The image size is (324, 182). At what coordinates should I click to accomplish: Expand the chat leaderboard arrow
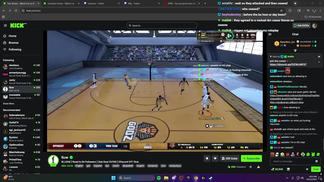pos(295,51)
